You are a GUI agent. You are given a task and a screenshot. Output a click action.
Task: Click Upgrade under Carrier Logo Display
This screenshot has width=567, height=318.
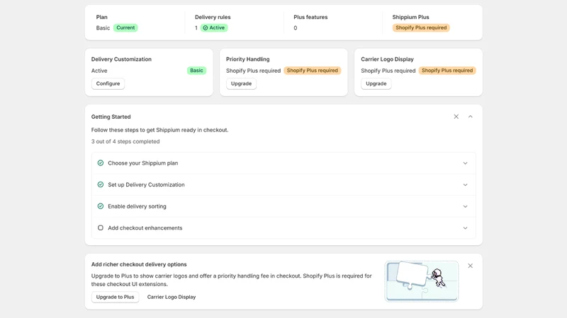point(376,83)
